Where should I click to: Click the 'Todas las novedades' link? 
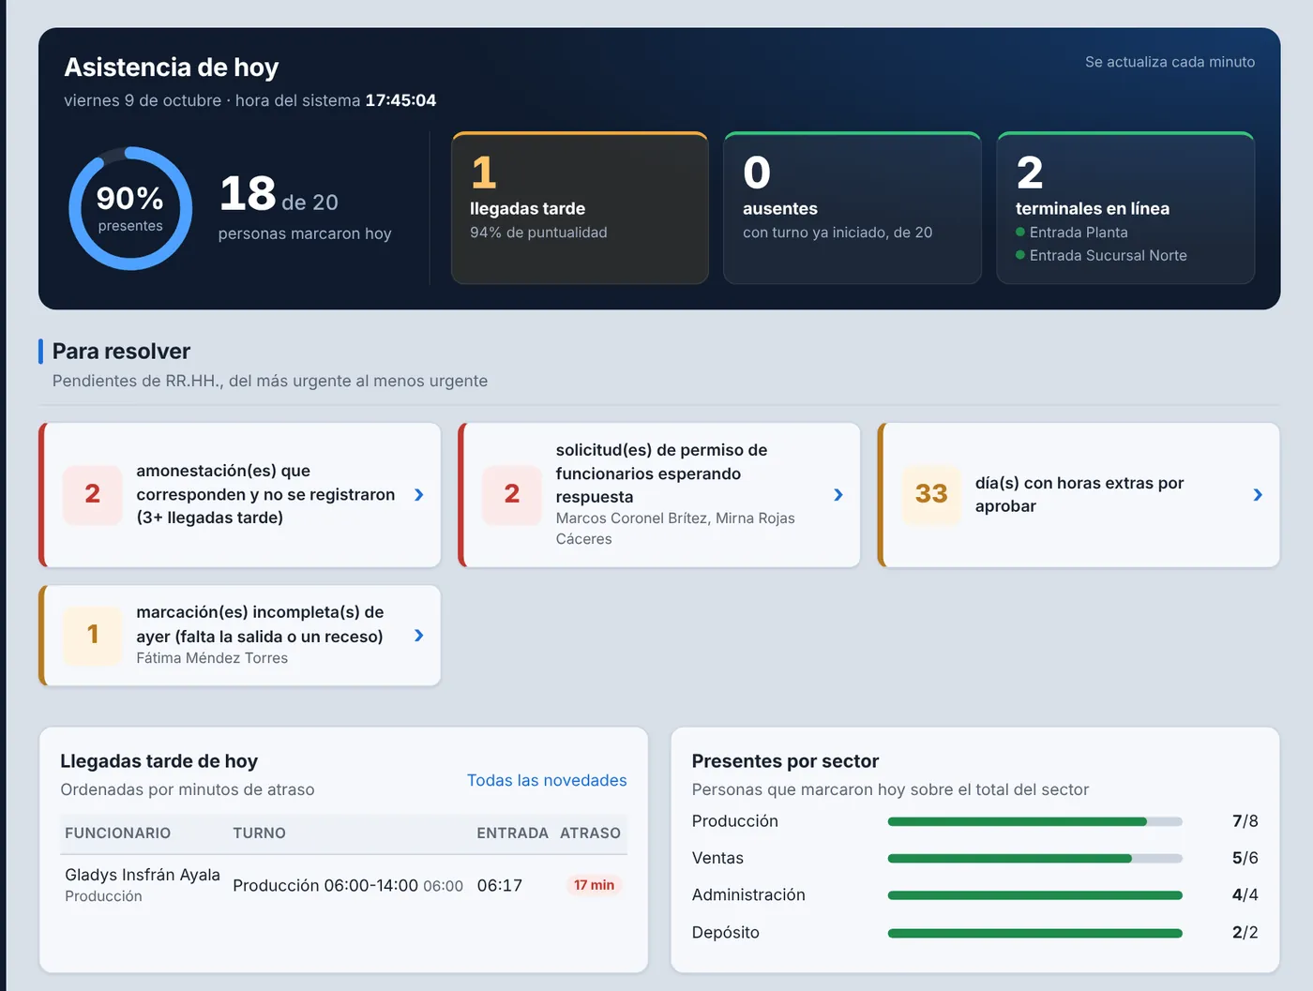click(547, 780)
